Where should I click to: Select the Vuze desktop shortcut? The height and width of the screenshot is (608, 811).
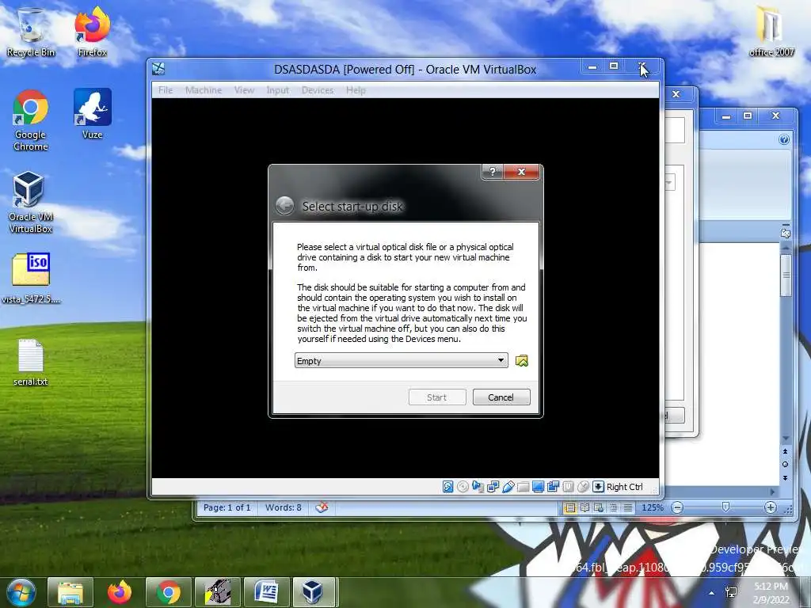pos(92,114)
